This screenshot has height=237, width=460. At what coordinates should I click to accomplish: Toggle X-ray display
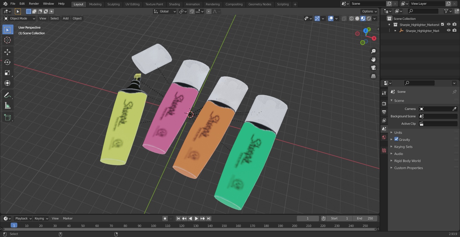(x=344, y=18)
